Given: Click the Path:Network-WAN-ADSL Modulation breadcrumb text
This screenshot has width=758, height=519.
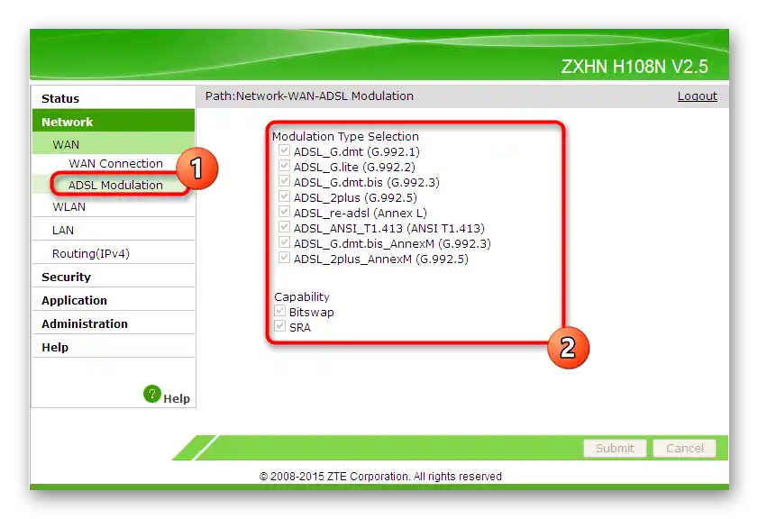Looking at the screenshot, I should 309,96.
